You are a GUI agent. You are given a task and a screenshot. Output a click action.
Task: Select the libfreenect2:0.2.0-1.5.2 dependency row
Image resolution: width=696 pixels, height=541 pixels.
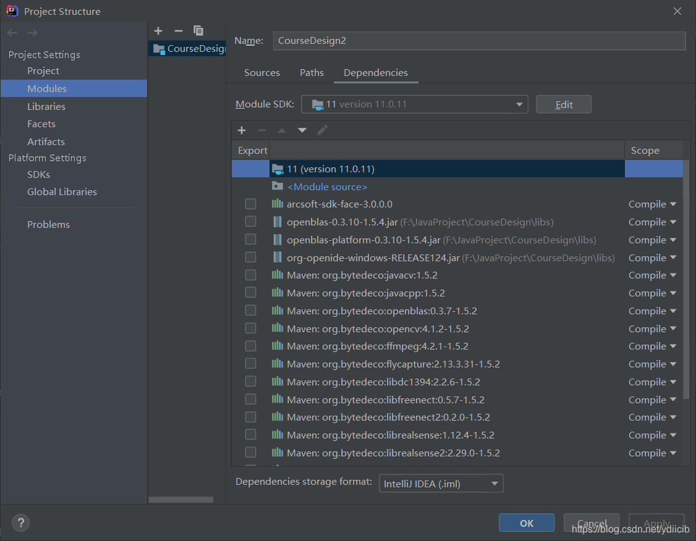click(x=457, y=417)
